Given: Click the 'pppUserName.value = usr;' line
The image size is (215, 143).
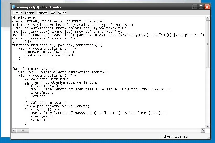Looking at the screenshot, I should pos(49,52).
